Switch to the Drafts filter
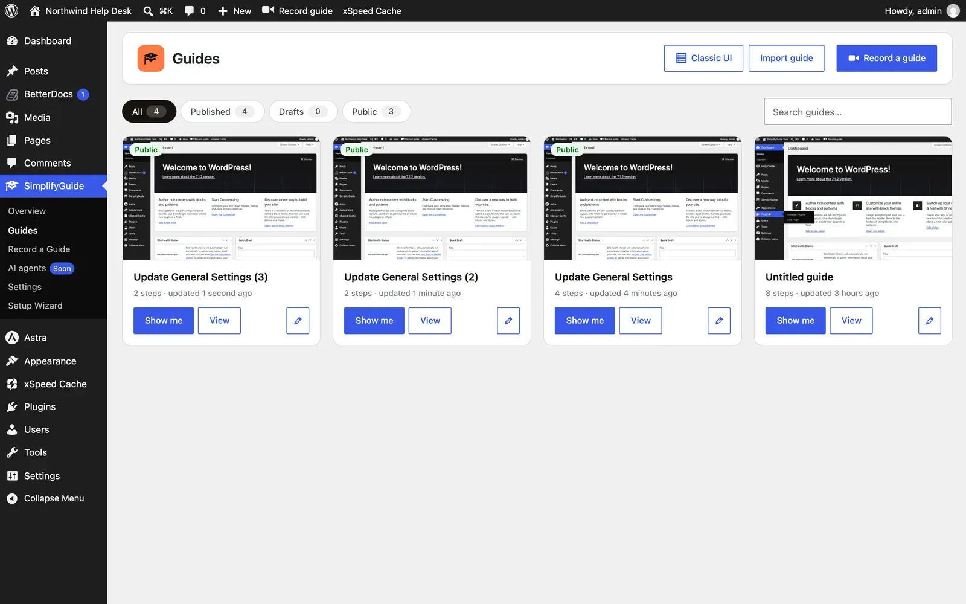Viewport: 966px width, 604px height. pyautogui.click(x=303, y=112)
